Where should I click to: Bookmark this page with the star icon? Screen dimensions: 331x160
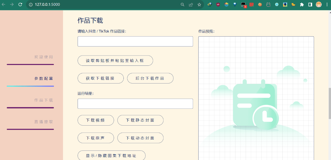(199, 4)
